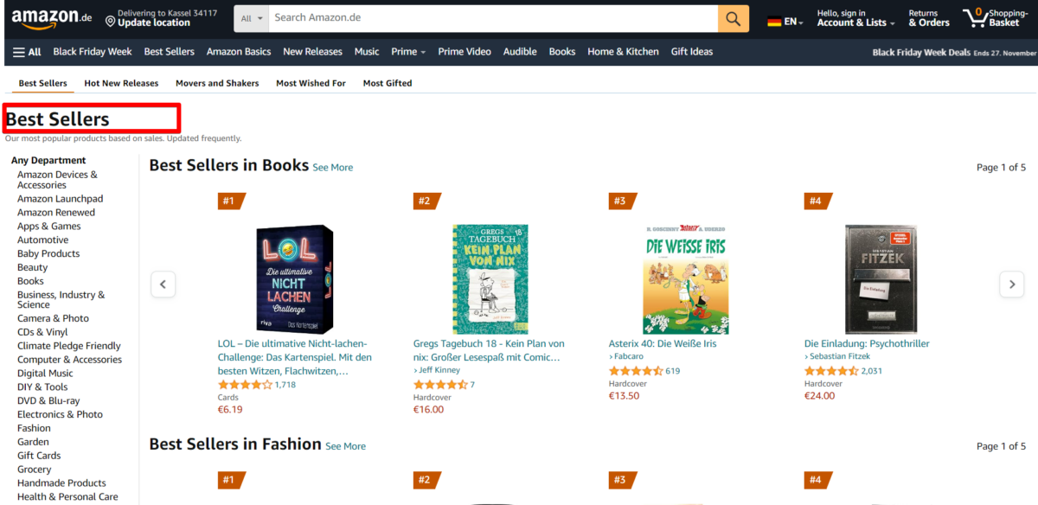Click the LOL card game cover image
Image resolution: width=1038 pixels, height=505 pixels.
point(295,277)
